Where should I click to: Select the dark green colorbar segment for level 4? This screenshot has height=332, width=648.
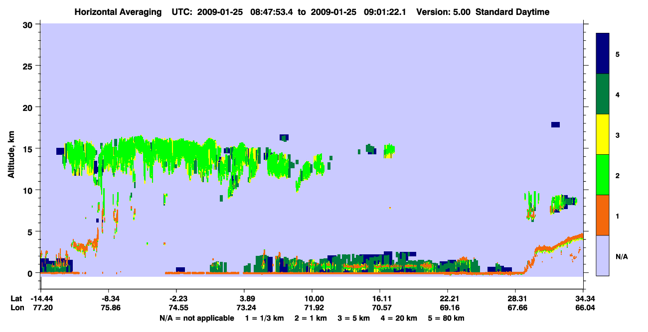603,94
